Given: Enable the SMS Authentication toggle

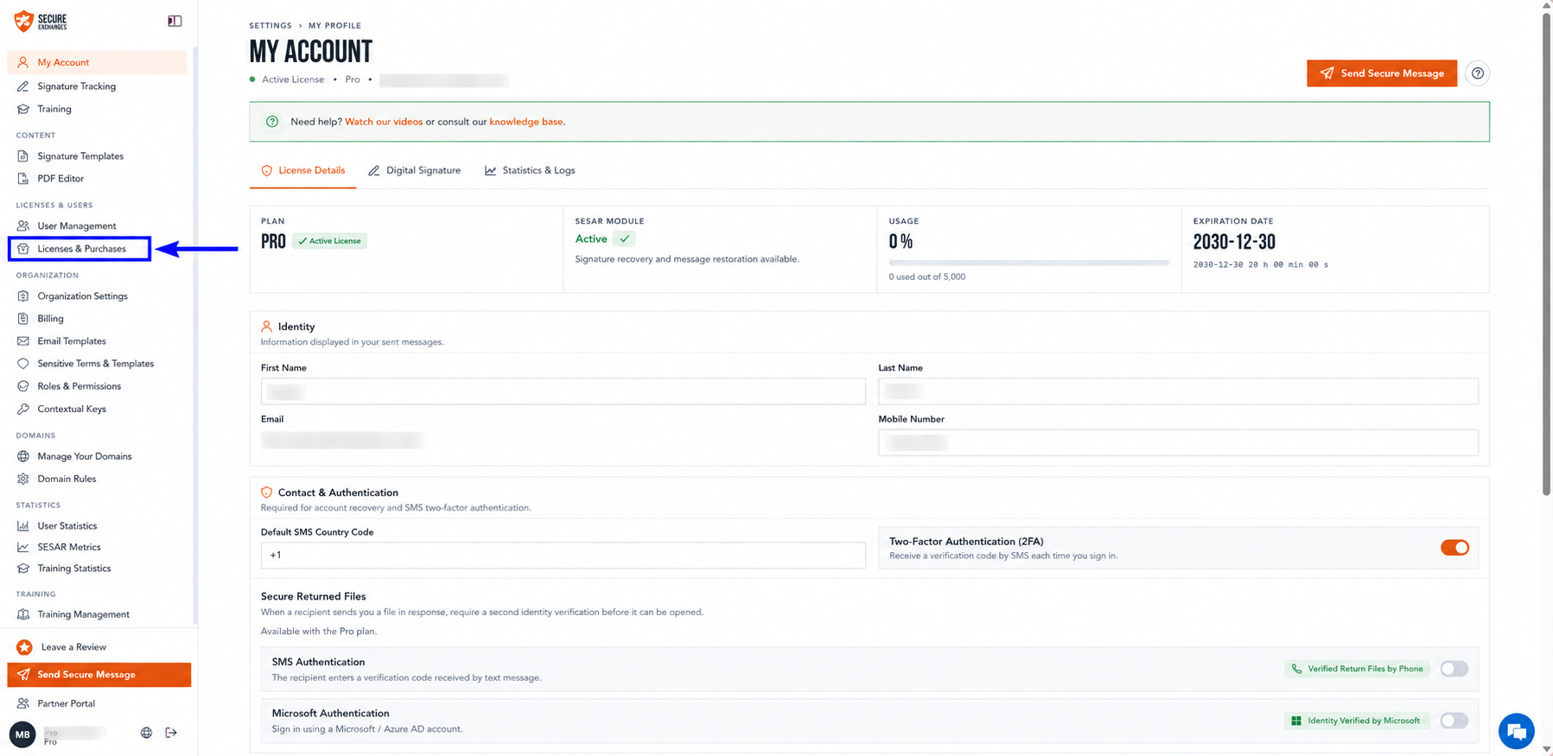Looking at the screenshot, I should click(1454, 669).
